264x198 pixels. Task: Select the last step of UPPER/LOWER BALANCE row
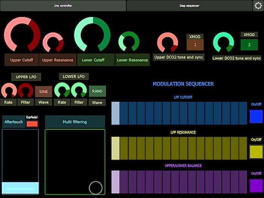[243, 182]
